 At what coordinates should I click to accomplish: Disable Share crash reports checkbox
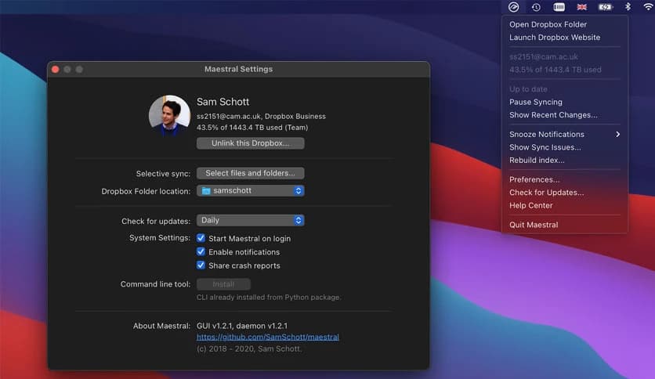[201, 265]
